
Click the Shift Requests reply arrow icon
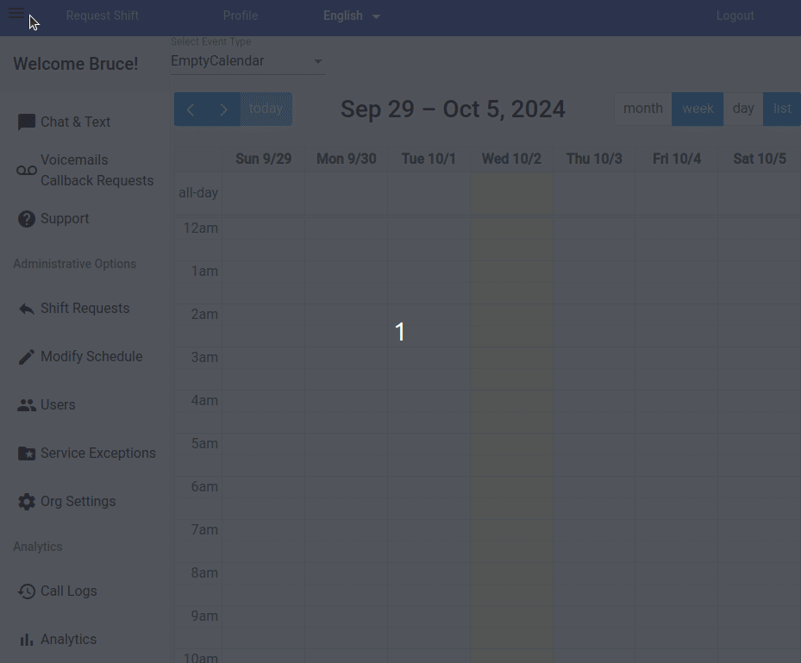tap(27, 309)
